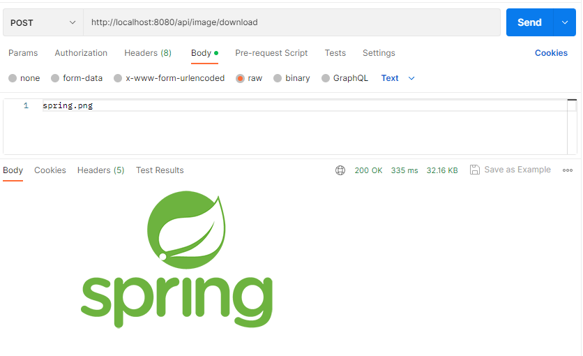The height and width of the screenshot is (356, 583).
Task: Click line number 1 in editor gutter
Action: point(26,105)
